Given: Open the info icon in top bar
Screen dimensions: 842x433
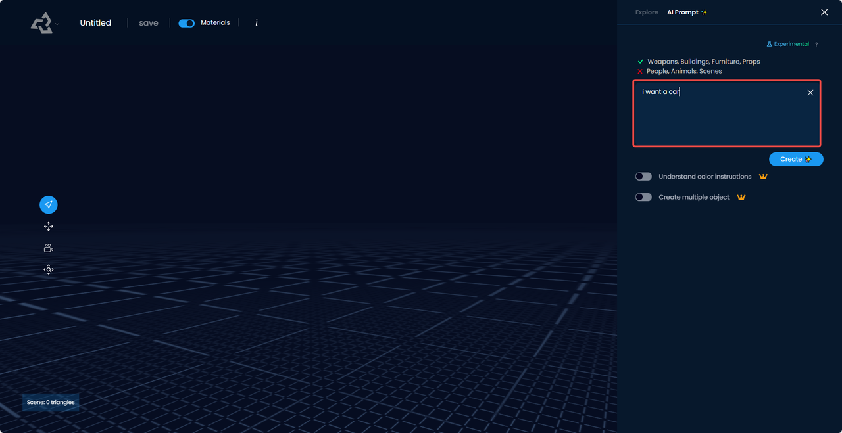Looking at the screenshot, I should [257, 23].
